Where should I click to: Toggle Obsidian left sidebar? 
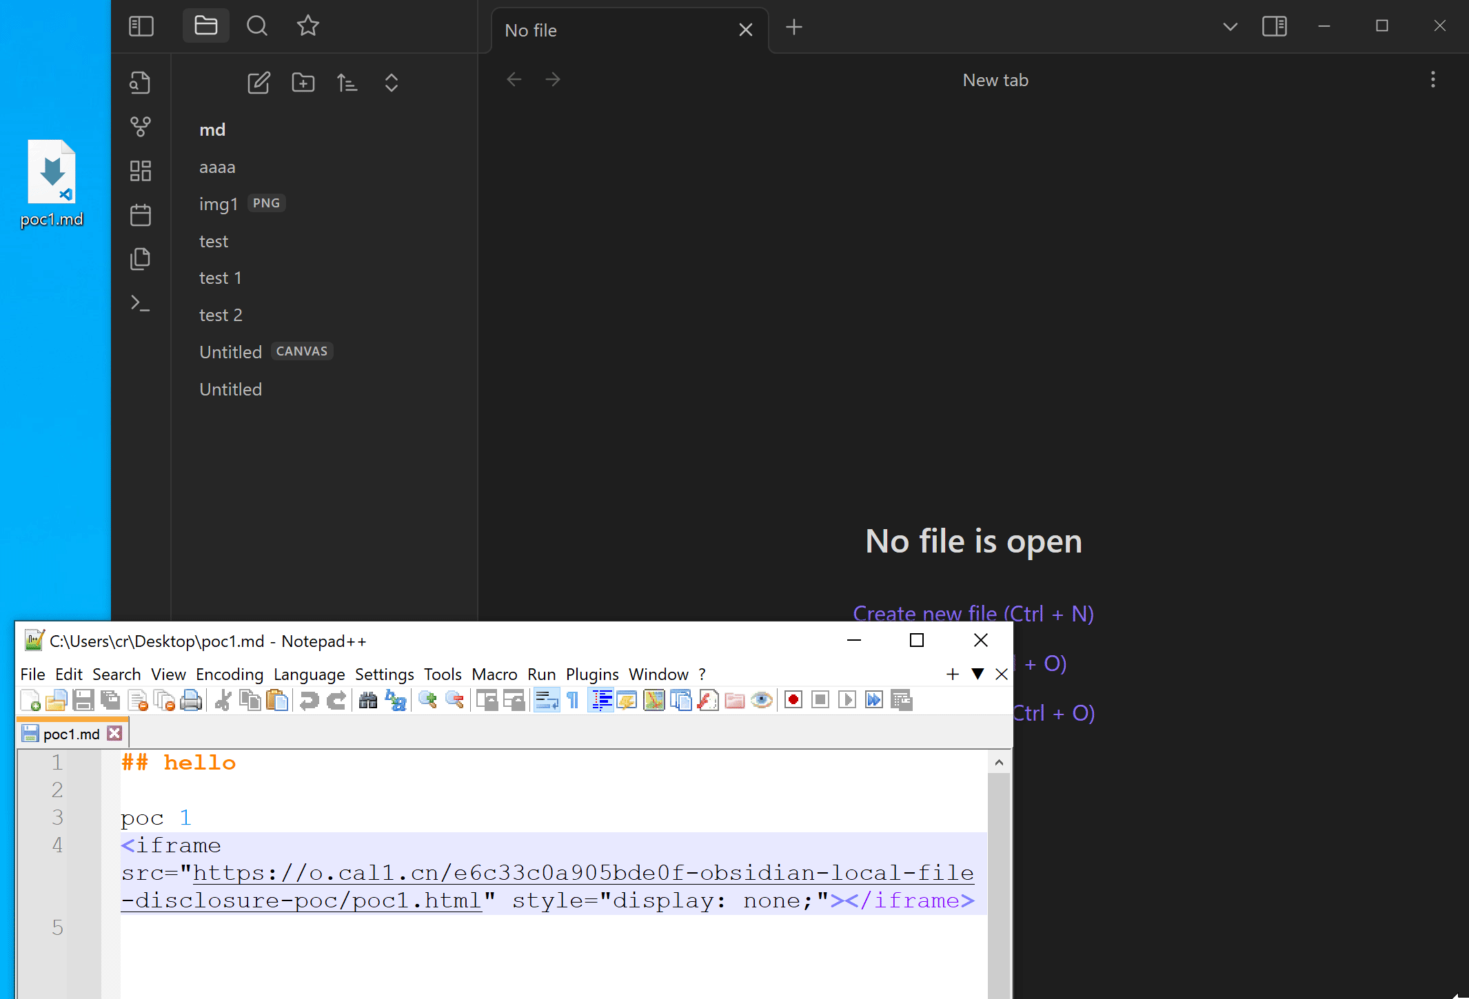141,26
